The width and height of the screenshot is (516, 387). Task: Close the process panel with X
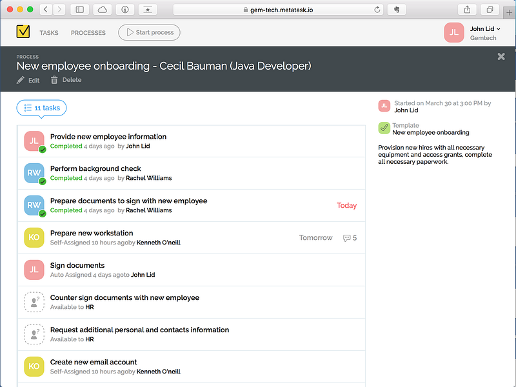(x=501, y=57)
